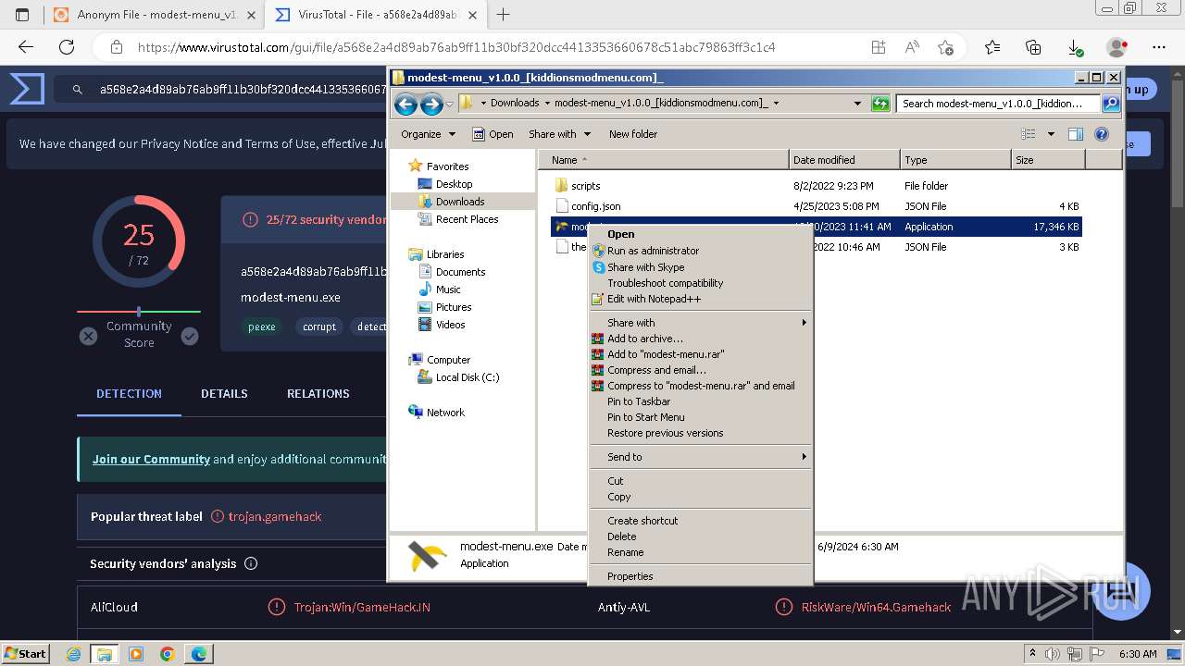Click the VirusTotal logo icon
Viewport: 1185px width, 666px height.
pyautogui.click(x=27, y=90)
